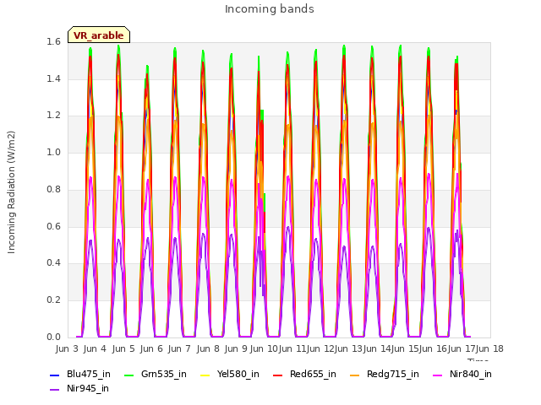
Task: Click the Jun 9 x-axis date label
Action: [236, 348]
